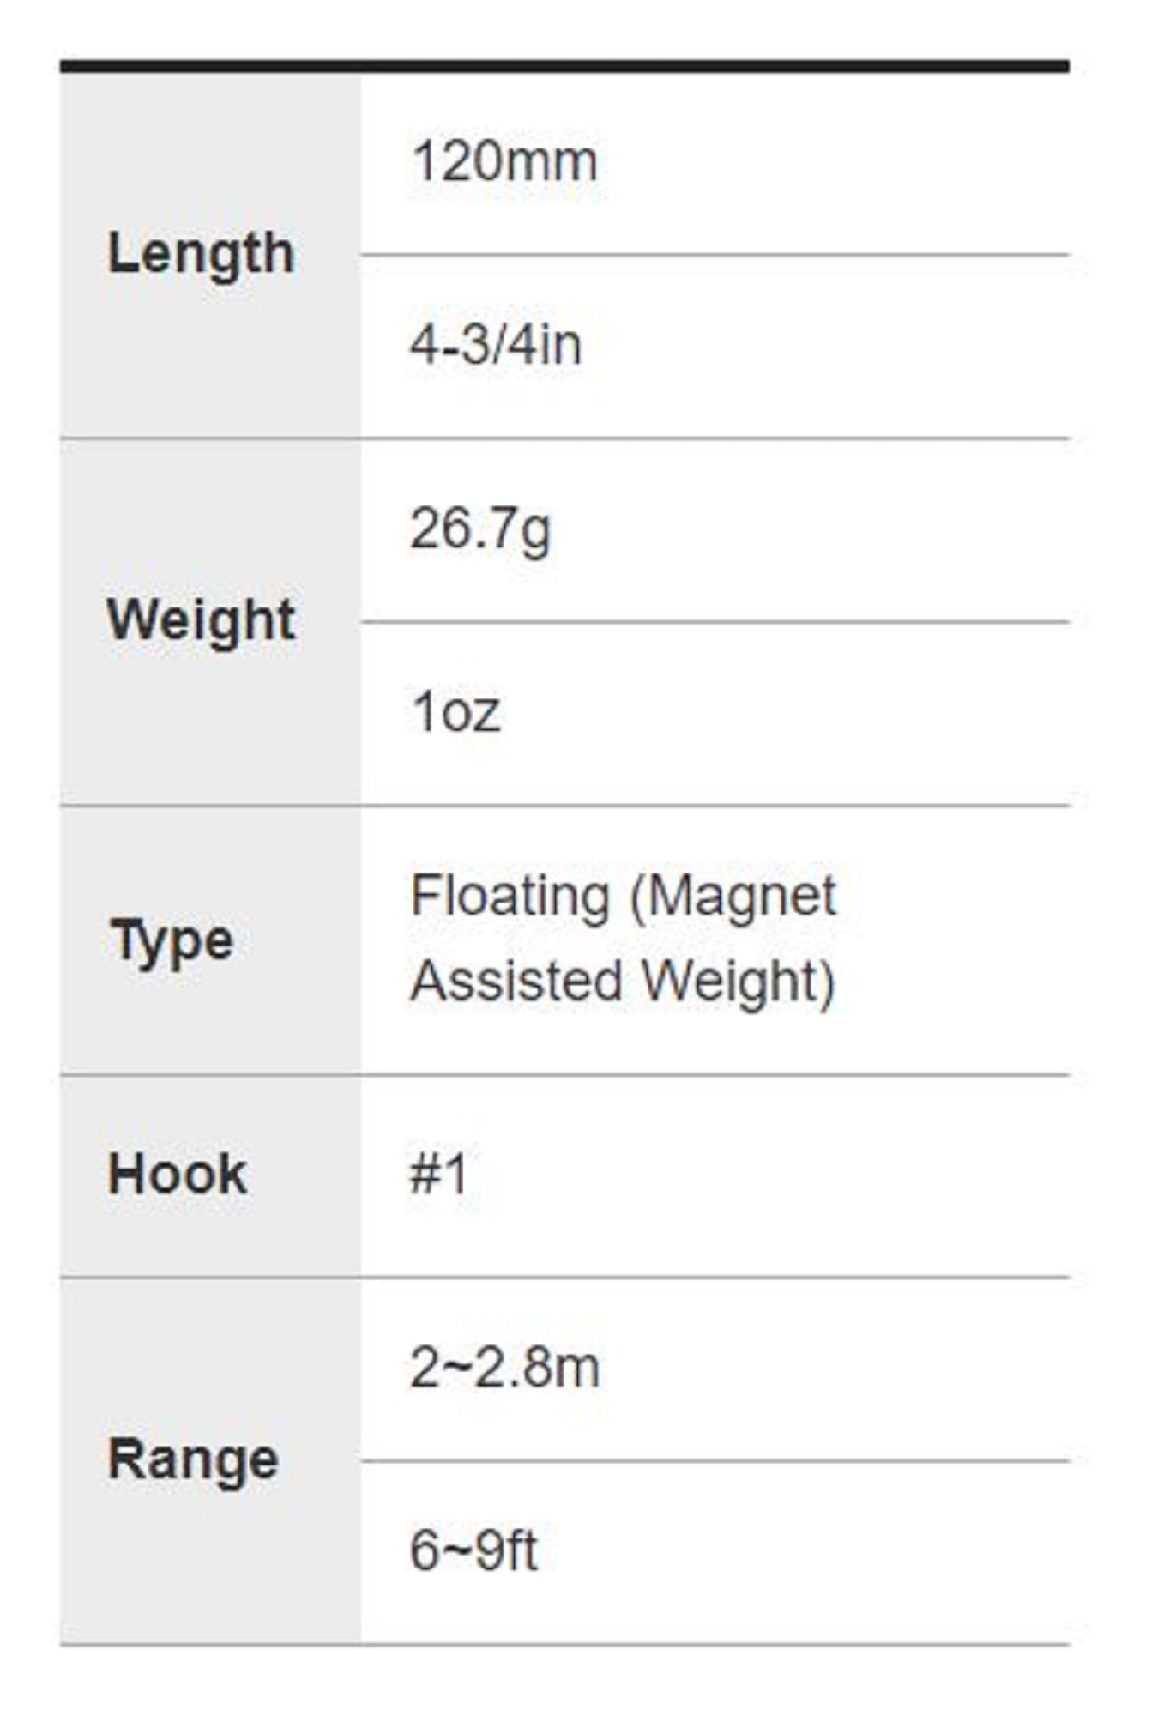Click the 6~9ft range value
This screenshot has width=1152, height=1716.
pyautogui.click(x=473, y=1550)
